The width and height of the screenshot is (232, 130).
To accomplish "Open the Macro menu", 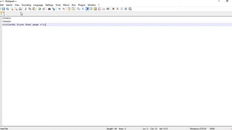I will tap(66, 5).
